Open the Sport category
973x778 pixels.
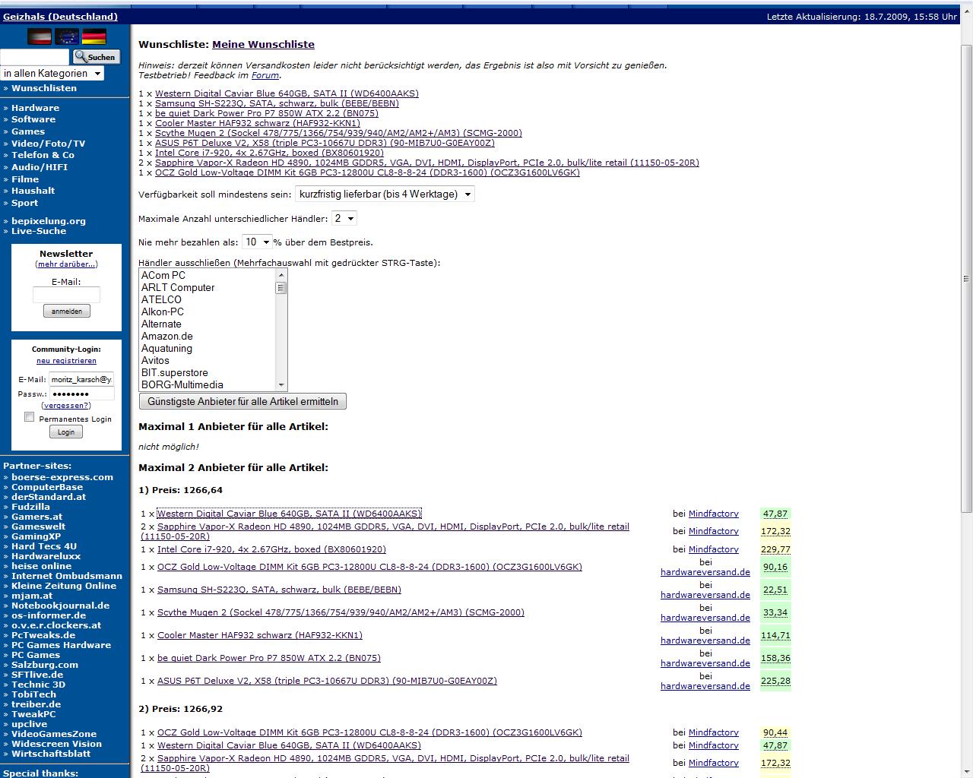[x=25, y=203]
